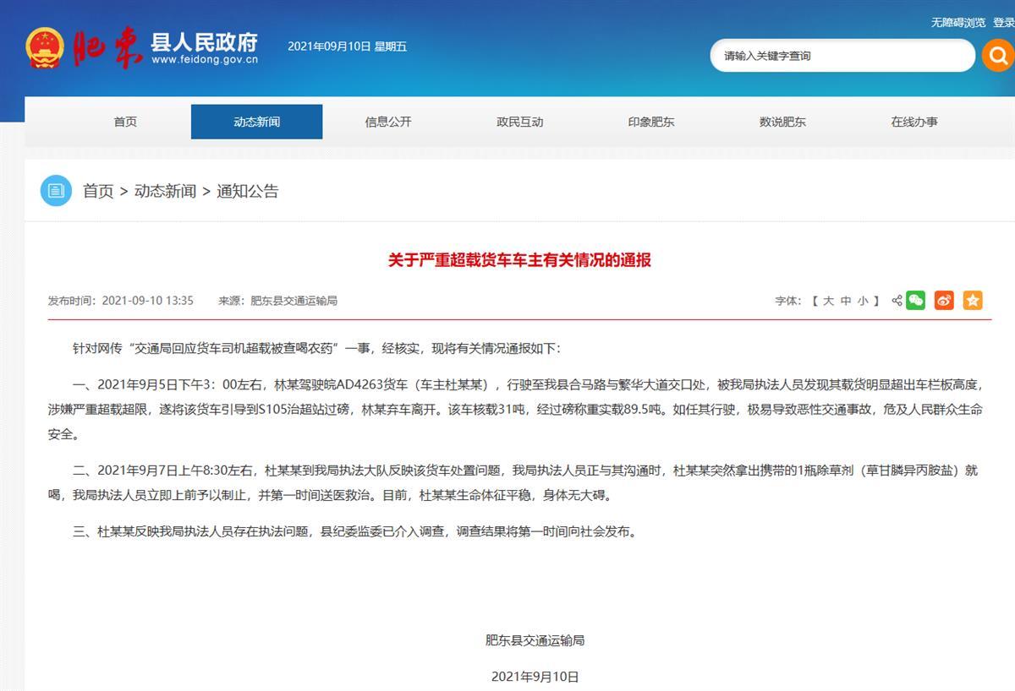Click the 登录 login link
The height and width of the screenshot is (691, 1015).
point(1004,23)
